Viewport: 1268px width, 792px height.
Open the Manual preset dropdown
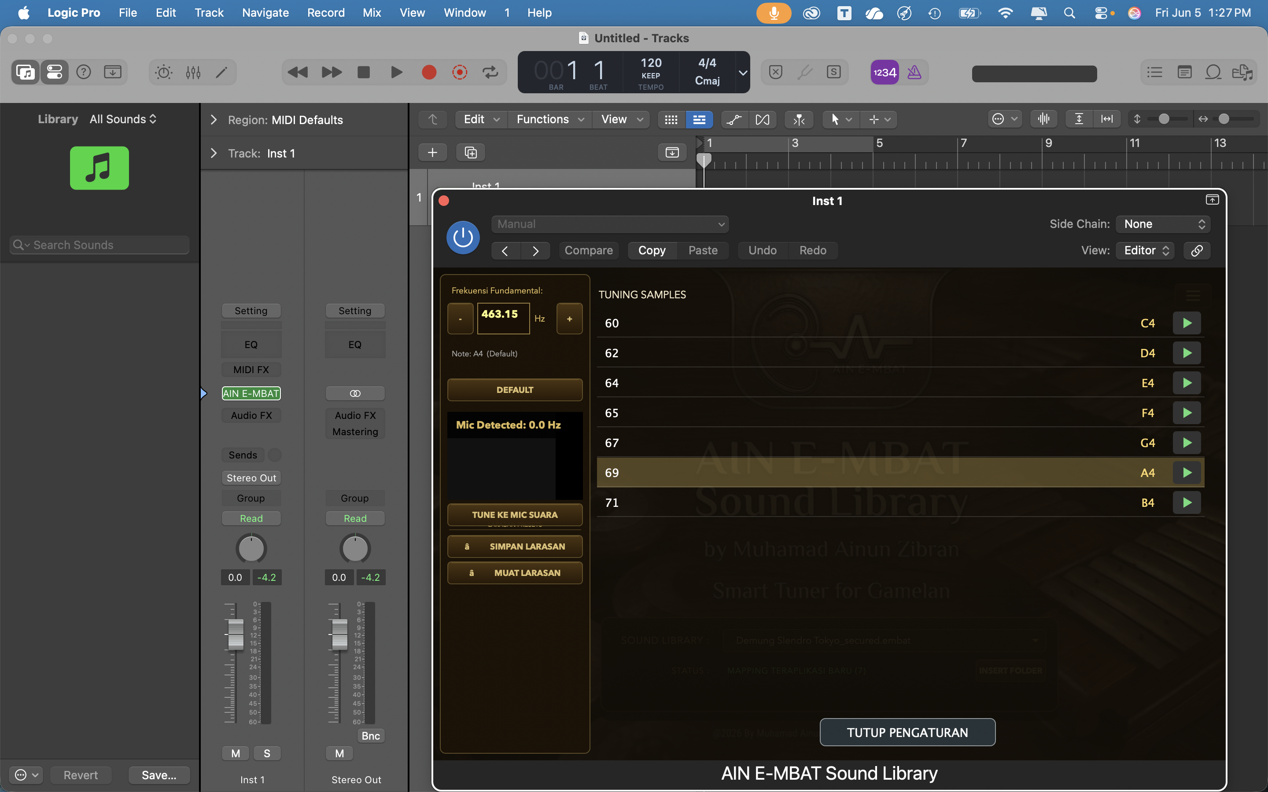tap(610, 224)
